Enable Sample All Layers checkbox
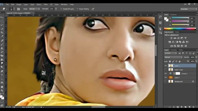The height and width of the screenshot is (111, 198). coord(61,9)
